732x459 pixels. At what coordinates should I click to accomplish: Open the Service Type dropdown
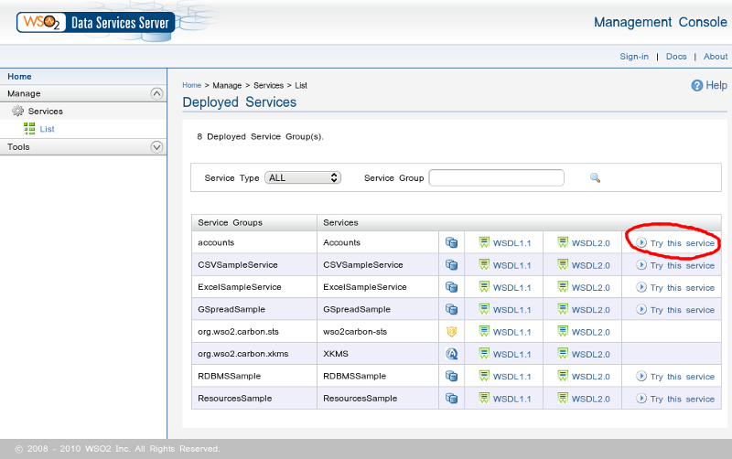click(302, 177)
